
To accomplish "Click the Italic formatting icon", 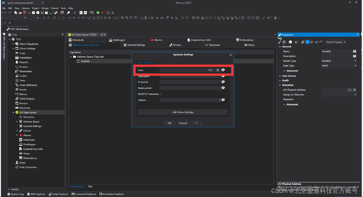I will [x=59, y=18].
